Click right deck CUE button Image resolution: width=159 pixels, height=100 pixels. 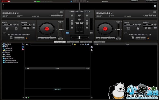pos(98,39)
